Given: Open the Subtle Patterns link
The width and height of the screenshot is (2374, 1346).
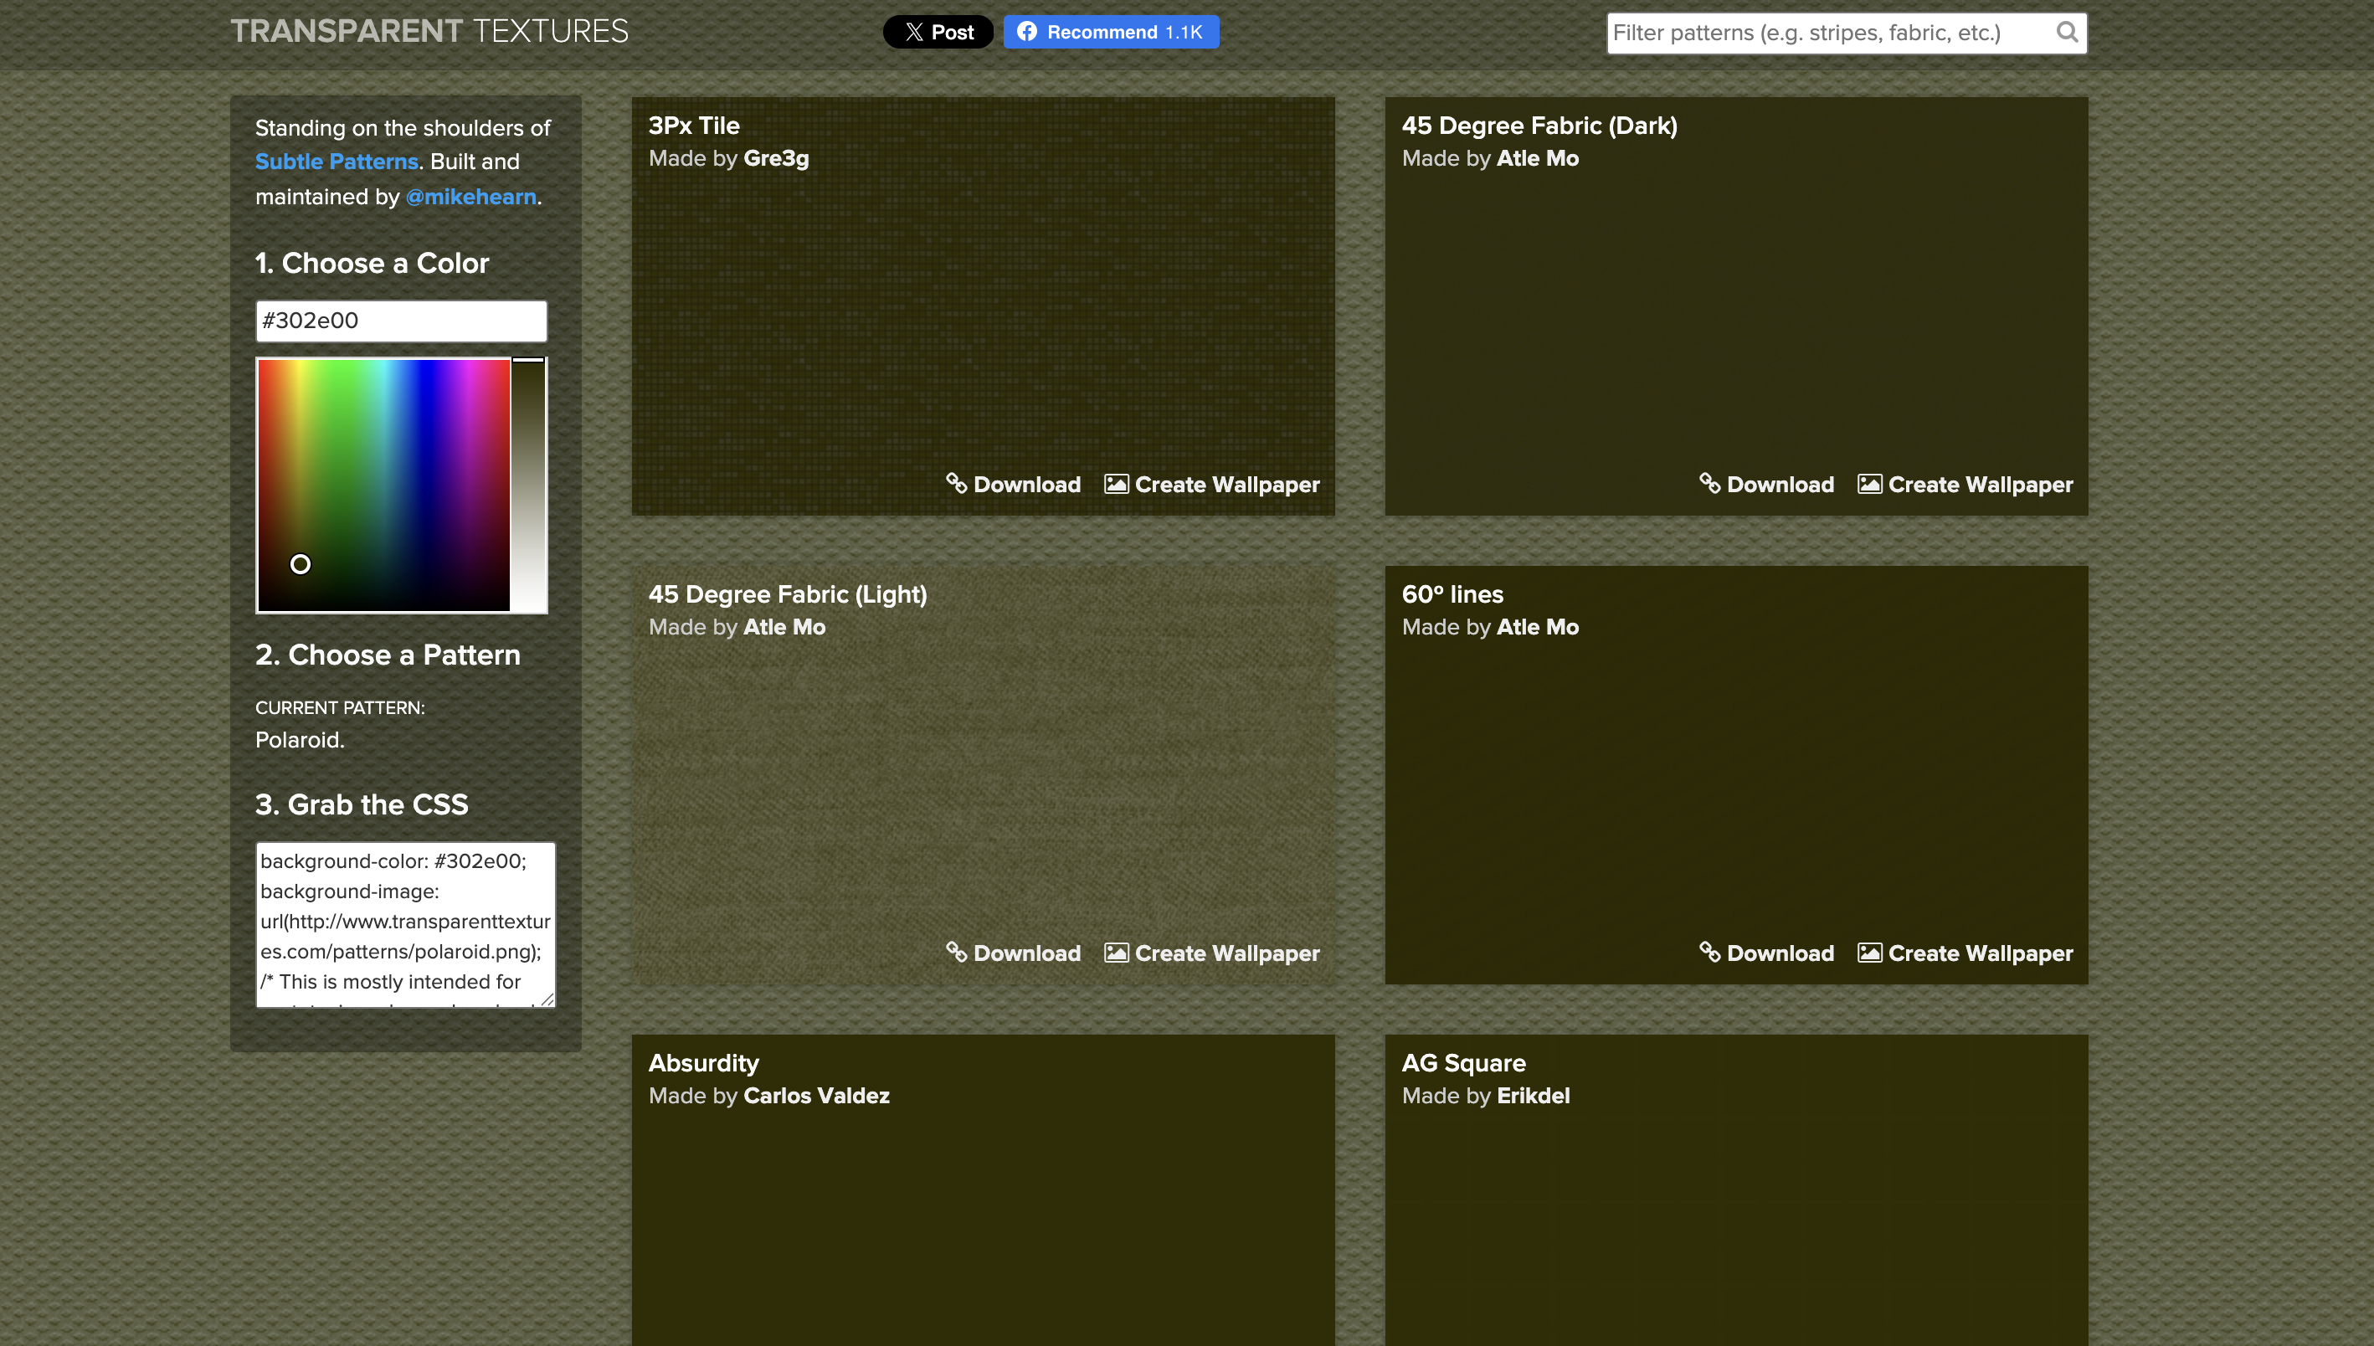Looking at the screenshot, I should pyautogui.click(x=337, y=162).
